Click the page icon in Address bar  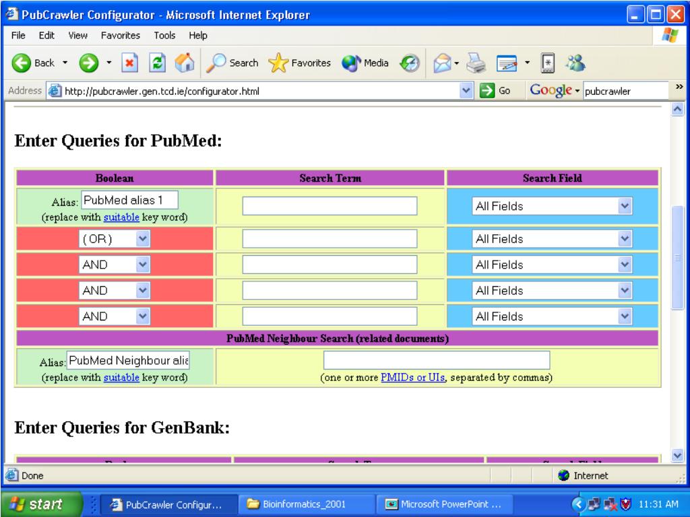click(x=55, y=91)
